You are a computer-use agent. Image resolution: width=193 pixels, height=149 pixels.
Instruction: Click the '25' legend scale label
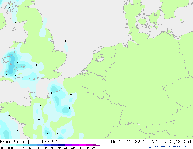click(59, 148)
